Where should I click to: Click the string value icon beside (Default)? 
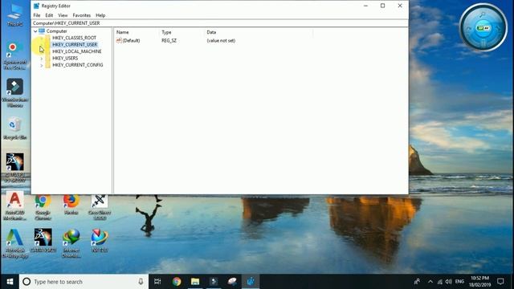(x=119, y=41)
